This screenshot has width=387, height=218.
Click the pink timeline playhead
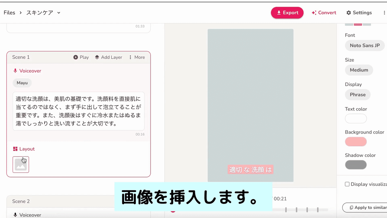click(x=173, y=211)
